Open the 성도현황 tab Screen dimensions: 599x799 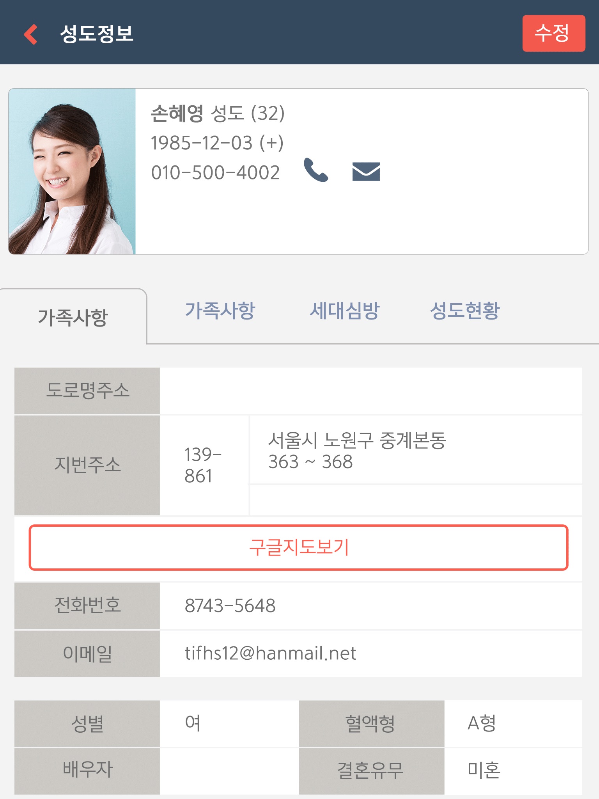pyautogui.click(x=465, y=311)
